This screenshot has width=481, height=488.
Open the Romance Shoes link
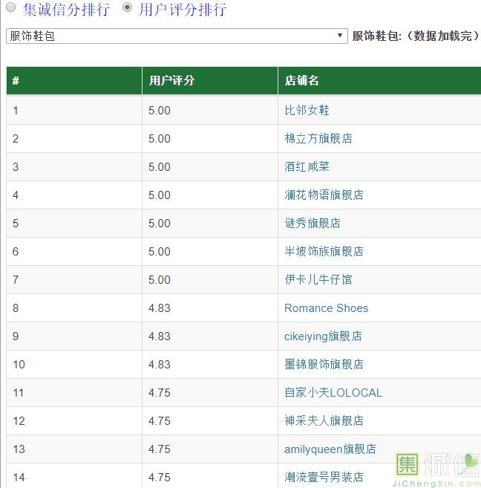pyautogui.click(x=326, y=308)
